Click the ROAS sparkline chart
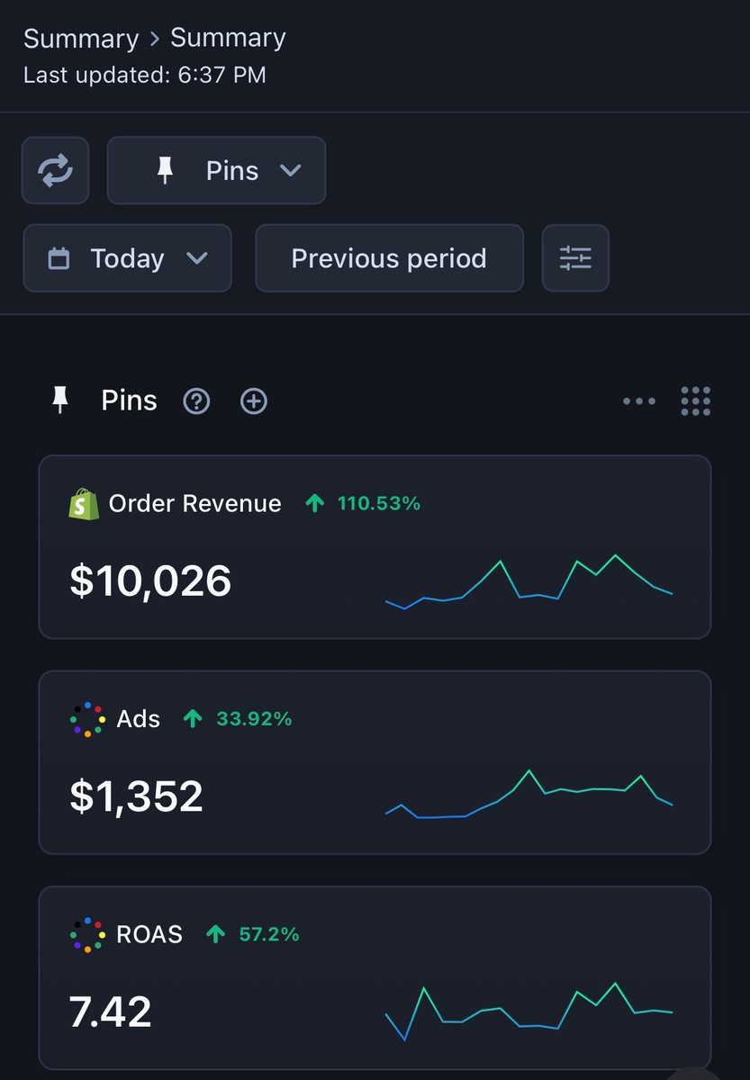Viewport: 750px width, 1080px height. coord(529,1011)
